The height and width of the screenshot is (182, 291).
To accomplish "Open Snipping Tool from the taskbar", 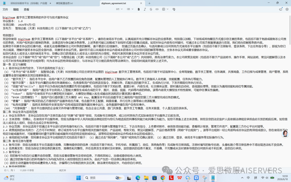I will 205,178.
